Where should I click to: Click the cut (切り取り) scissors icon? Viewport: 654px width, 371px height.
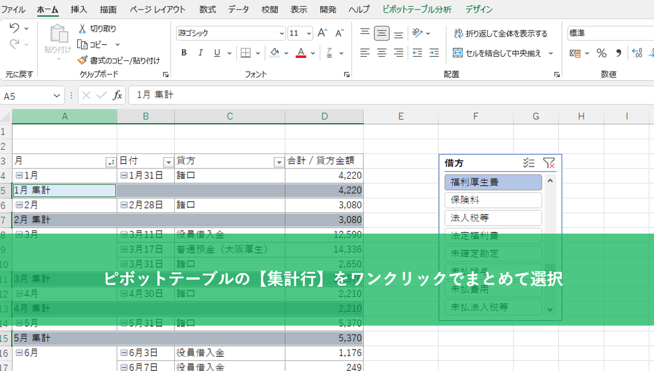click(x=83, y=28)
